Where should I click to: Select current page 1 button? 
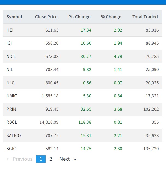41,159
